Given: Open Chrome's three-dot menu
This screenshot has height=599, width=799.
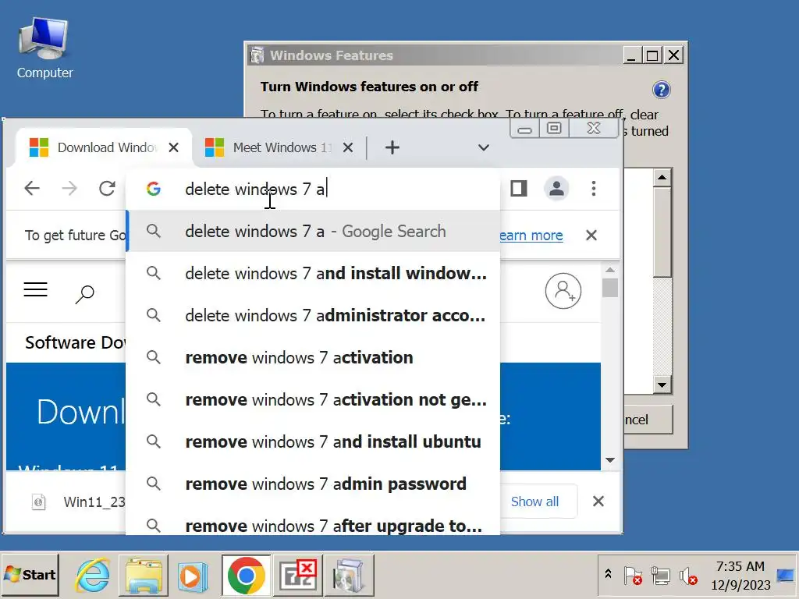Looking at the screenshot, I should pyautogui.click(x=594, y=189).
